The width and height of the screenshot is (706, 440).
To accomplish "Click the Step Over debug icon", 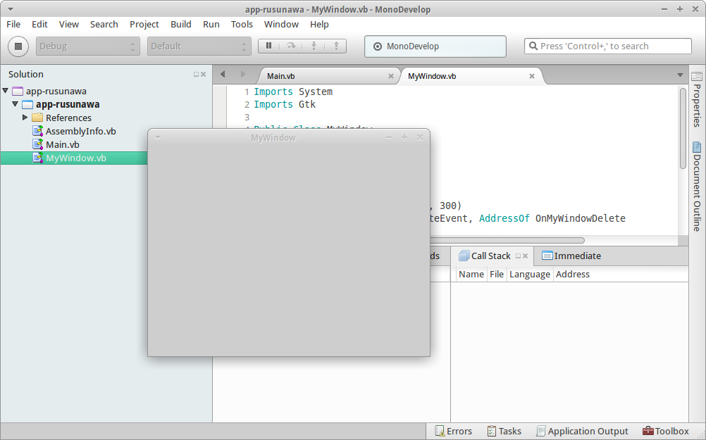I will pyautogui.click(x=291, y=46).
